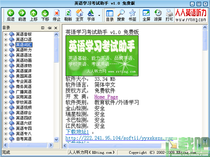The image size is (210, 157).
Task: Start auto-scroll with 滚屏 icon
Action: [x=158, y=13]
